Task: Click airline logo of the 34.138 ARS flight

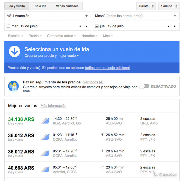Action: pyautogui.click(x=45, y=121)
